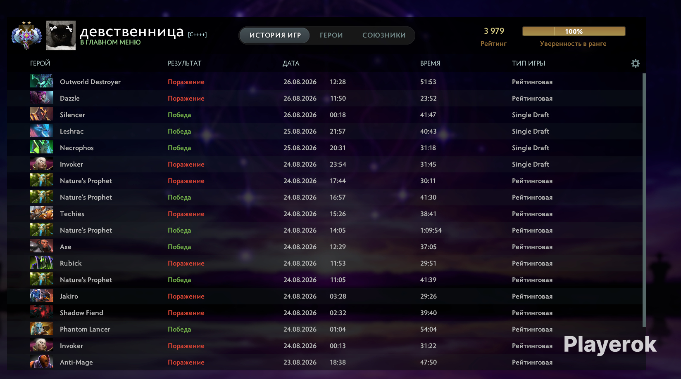The width and height of the screenshot is (681, 379).
Task: Click the 41:30 match duration
Action: [428, 197]
